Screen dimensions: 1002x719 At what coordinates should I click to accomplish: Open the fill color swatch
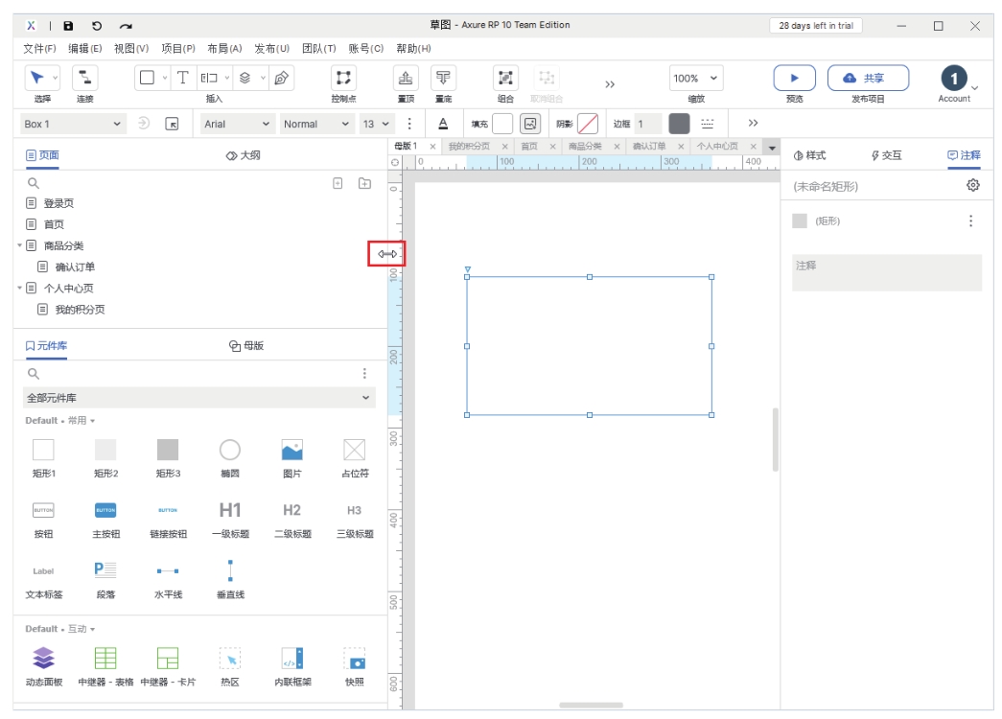502,124
